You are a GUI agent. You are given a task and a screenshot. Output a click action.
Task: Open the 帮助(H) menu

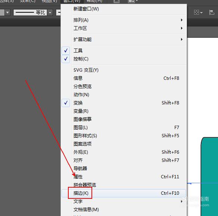coord(94,1)
